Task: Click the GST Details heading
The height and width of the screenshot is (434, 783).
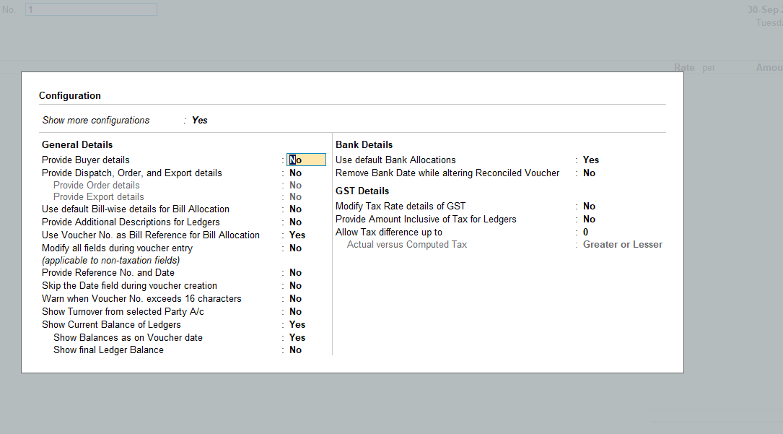Action: click(362, 191)
